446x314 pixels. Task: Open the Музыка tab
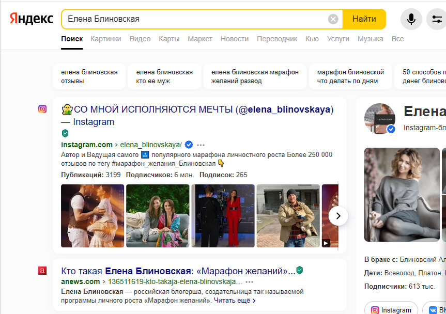coord(371,39)
